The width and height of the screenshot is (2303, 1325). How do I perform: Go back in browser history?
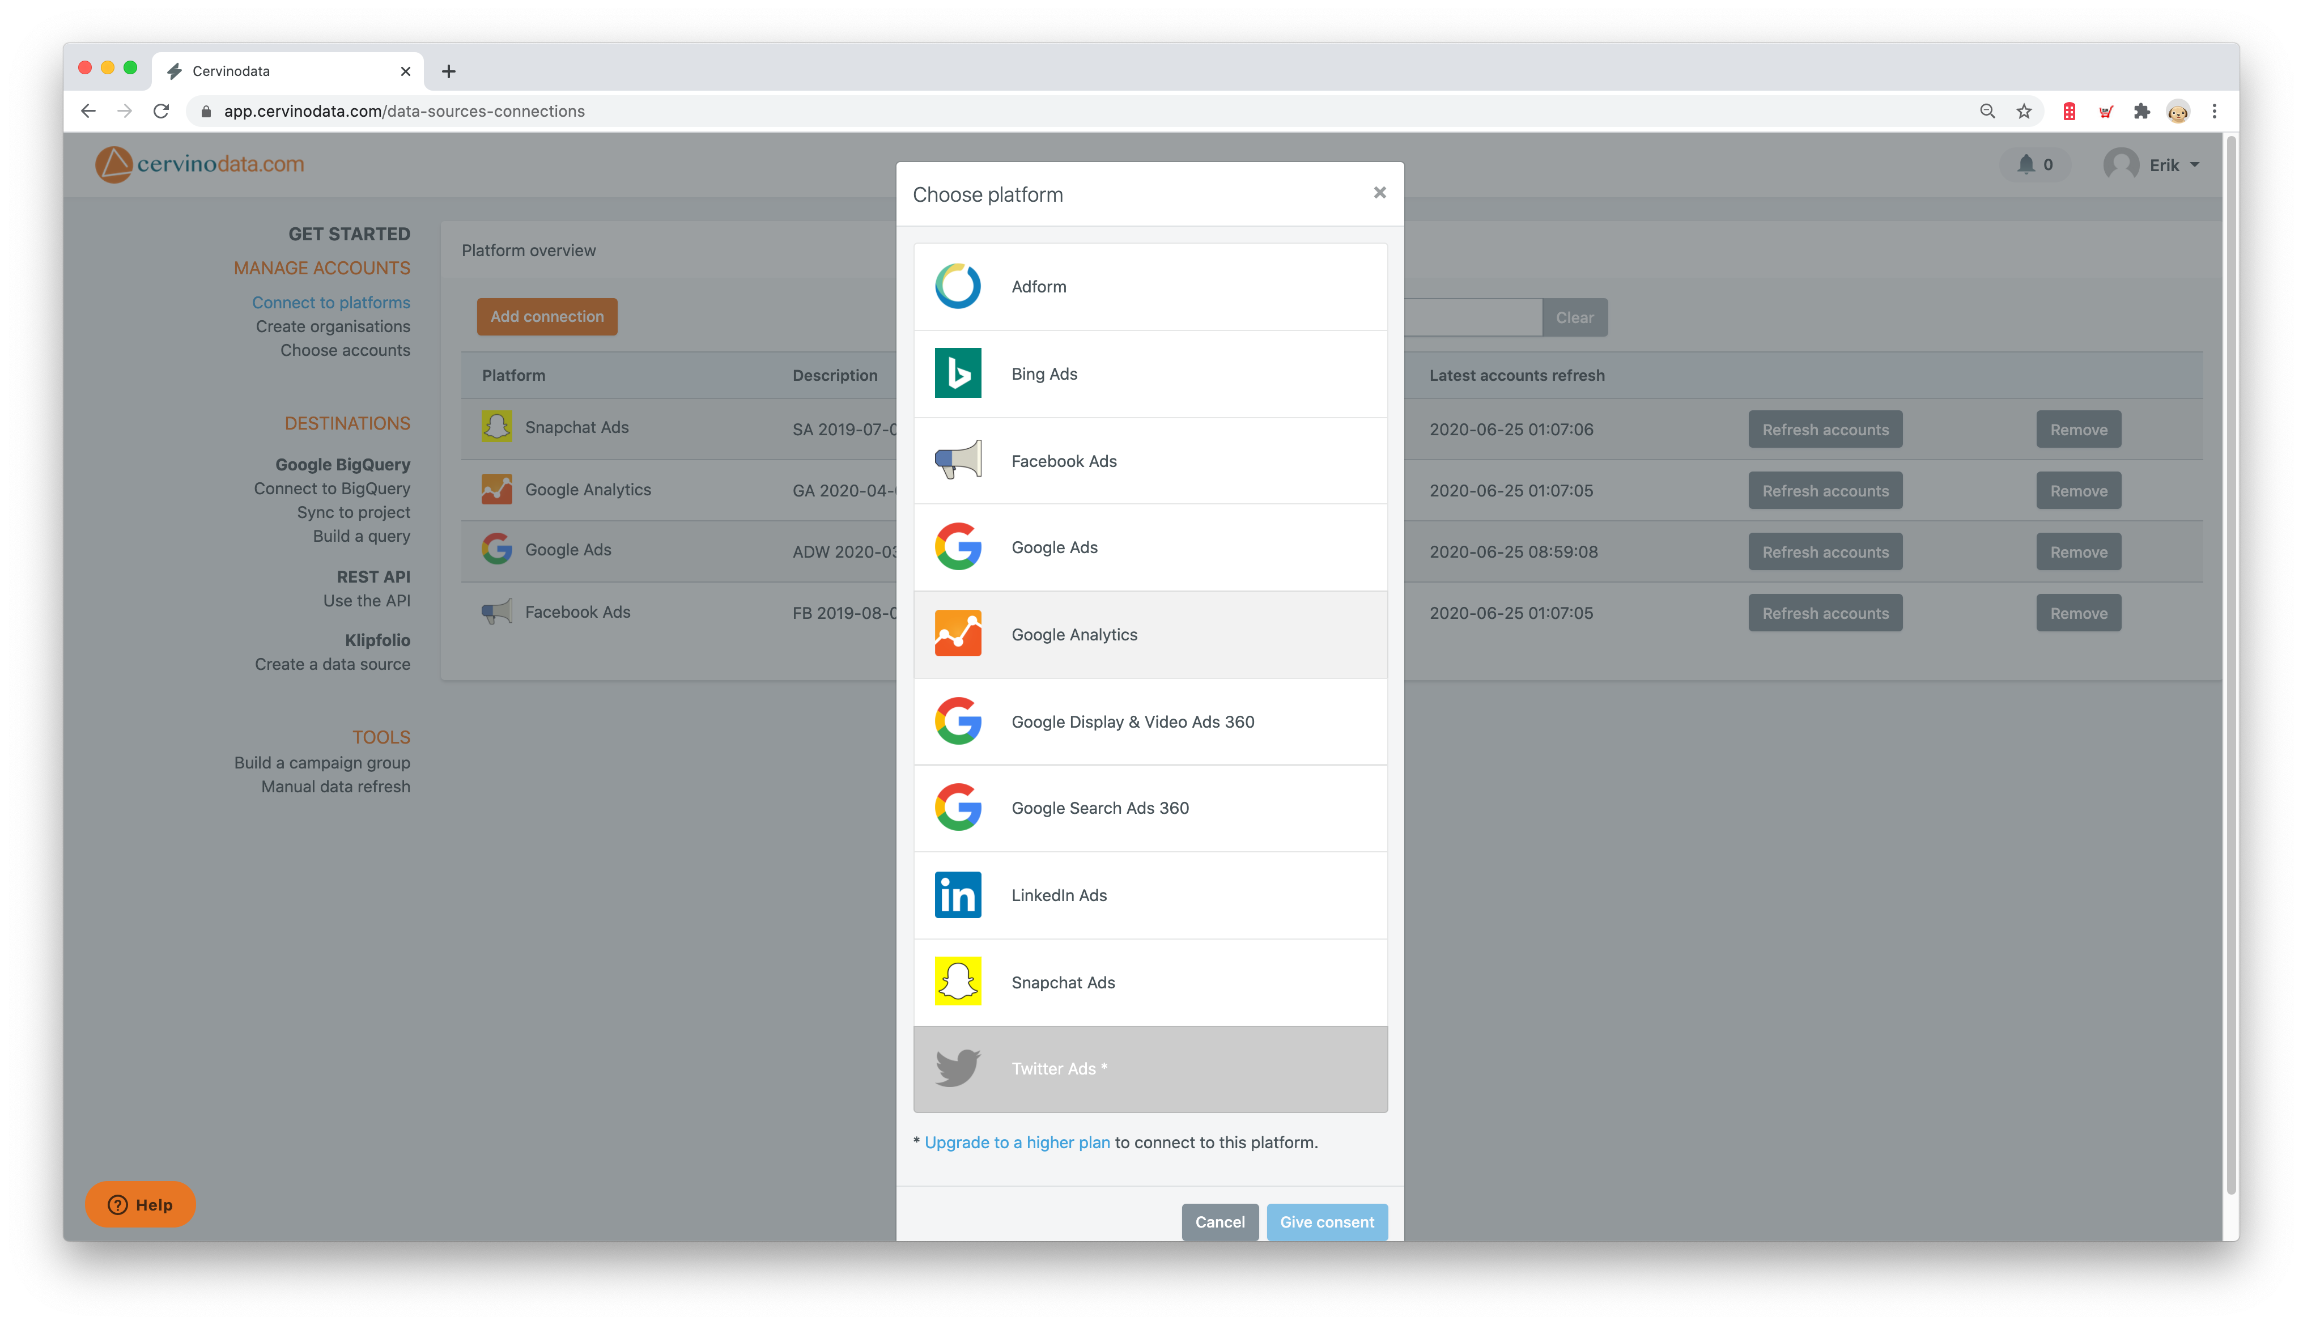[x=88, y=111]
